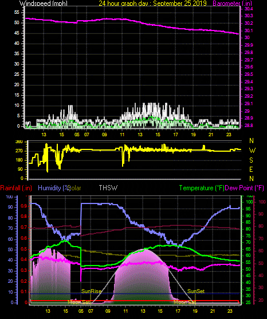Image resolution: width=267 pixels, height=319 pixels.
Task: Select the THSW legend label
Action: [x=108, y=188]
